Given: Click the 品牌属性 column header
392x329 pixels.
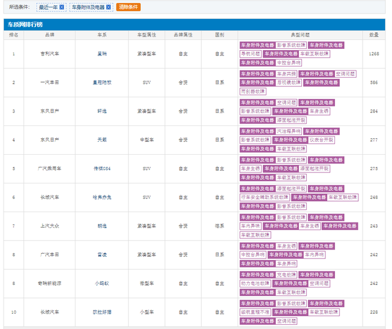Looking at the screenshot, I should point(183,35).
